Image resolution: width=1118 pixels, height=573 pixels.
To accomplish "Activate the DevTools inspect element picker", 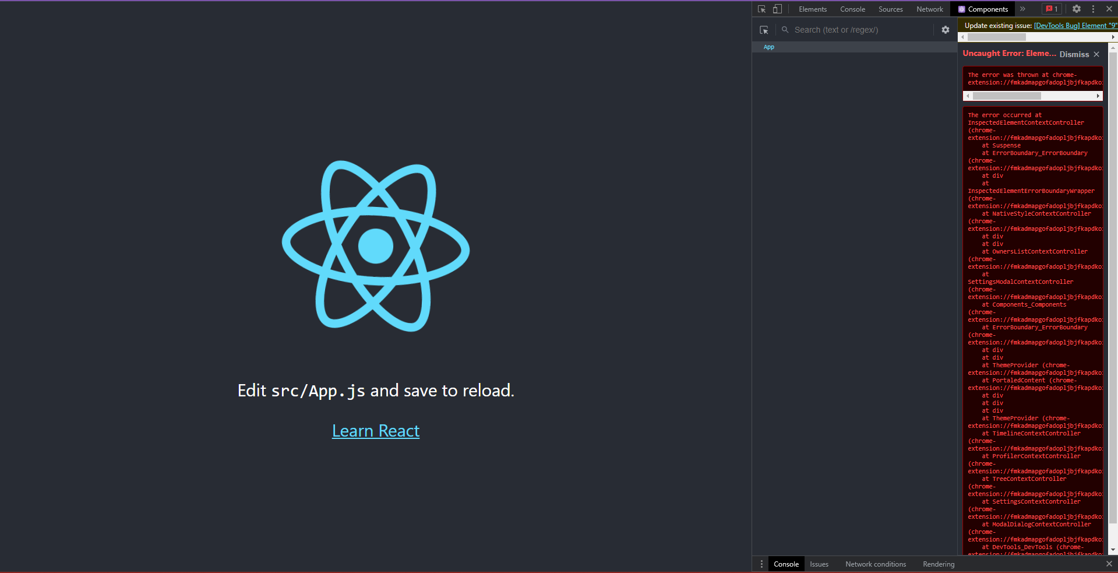I will click(761, 9).
